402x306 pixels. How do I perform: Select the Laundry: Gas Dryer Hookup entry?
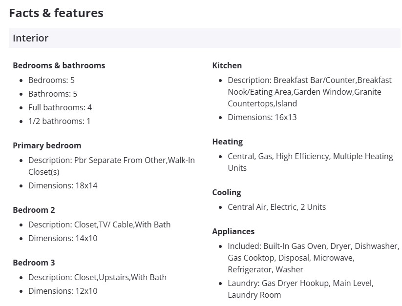300,284
